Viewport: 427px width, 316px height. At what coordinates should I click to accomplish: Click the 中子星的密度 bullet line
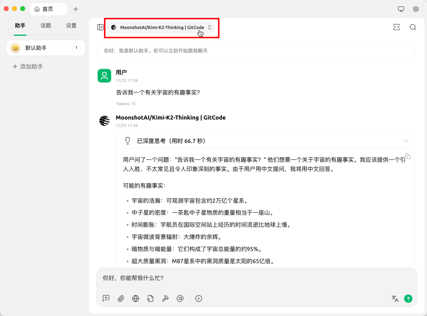tap(202, 213)
